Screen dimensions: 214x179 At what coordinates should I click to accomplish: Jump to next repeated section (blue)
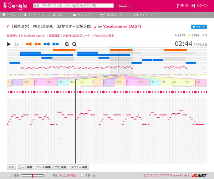[x=55, y=44]
